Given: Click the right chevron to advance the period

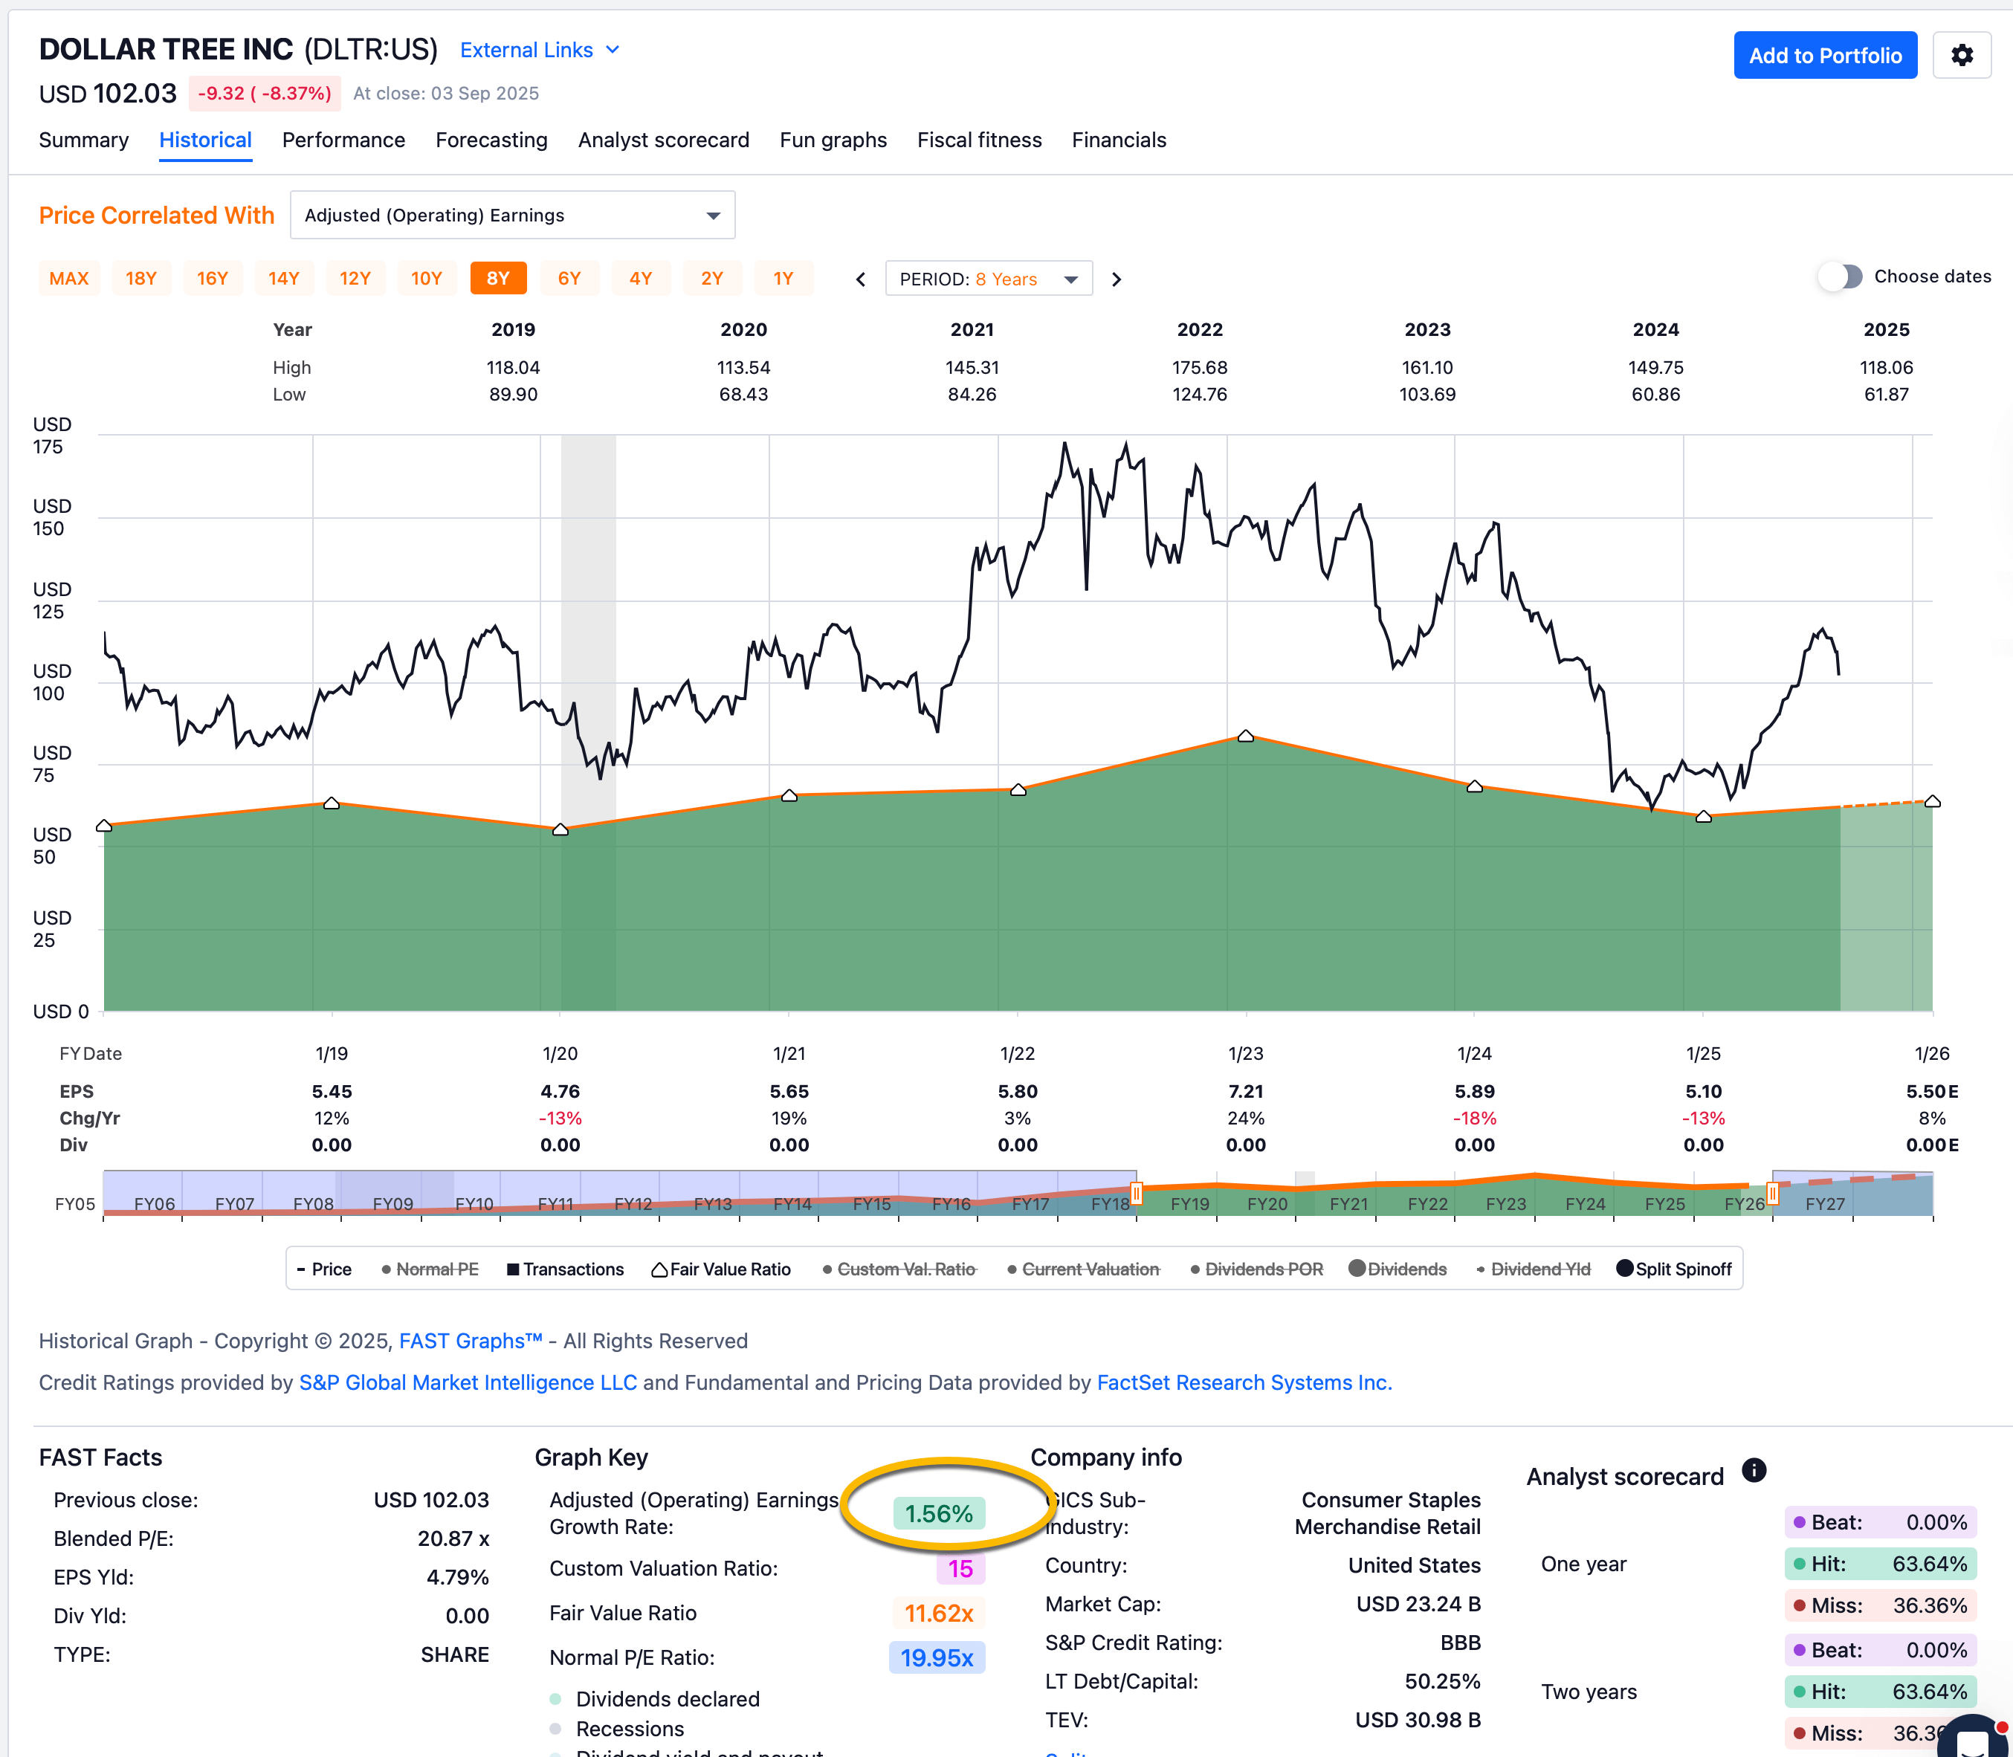Looking at the screenshot, I should point(1117,279).
